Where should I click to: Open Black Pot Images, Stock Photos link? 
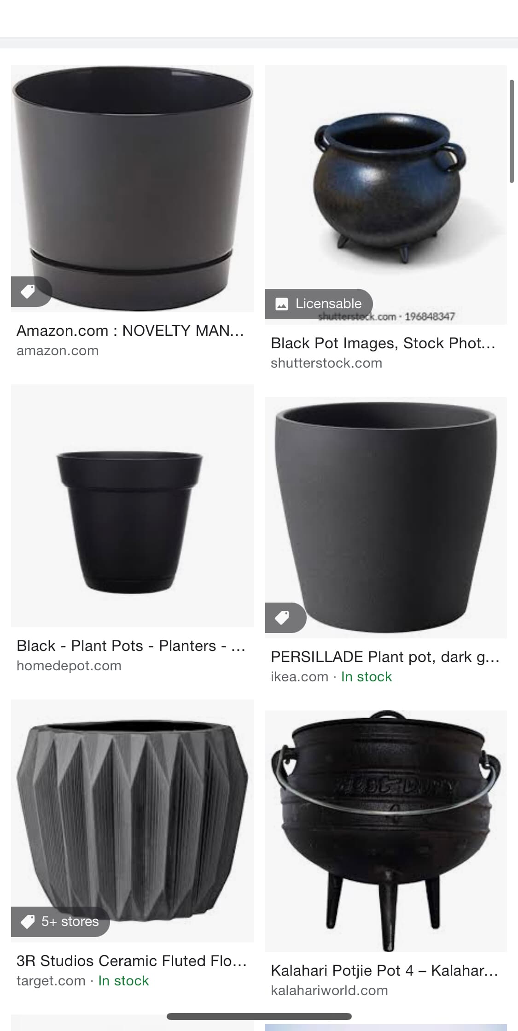point(383,343)
